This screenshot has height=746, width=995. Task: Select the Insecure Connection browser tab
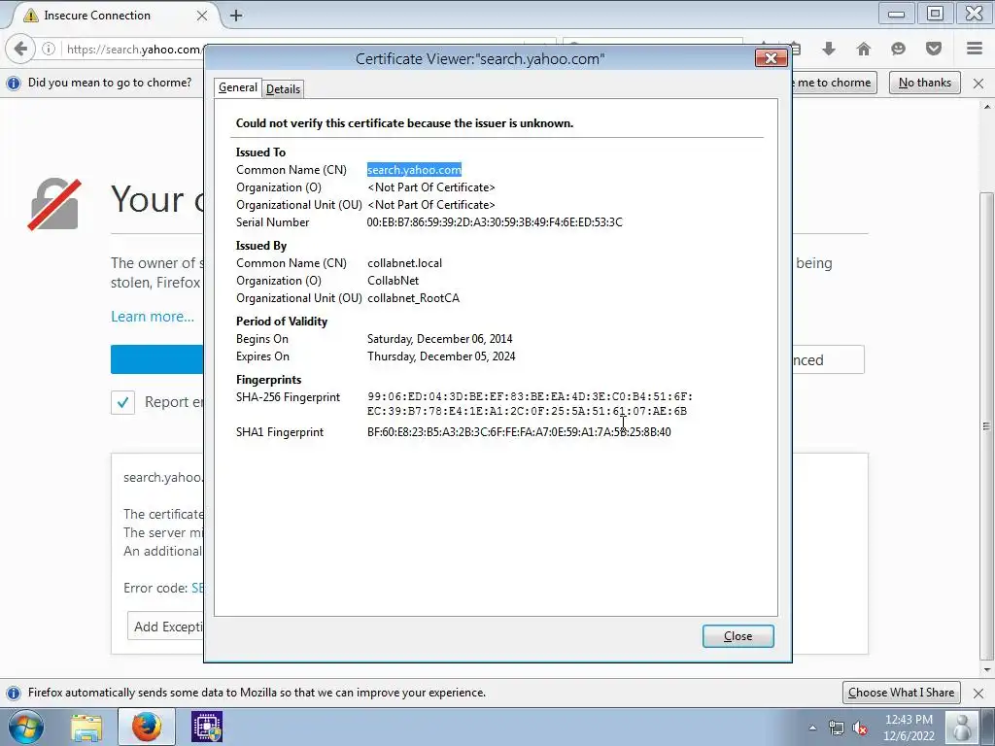tap(115, 16)
